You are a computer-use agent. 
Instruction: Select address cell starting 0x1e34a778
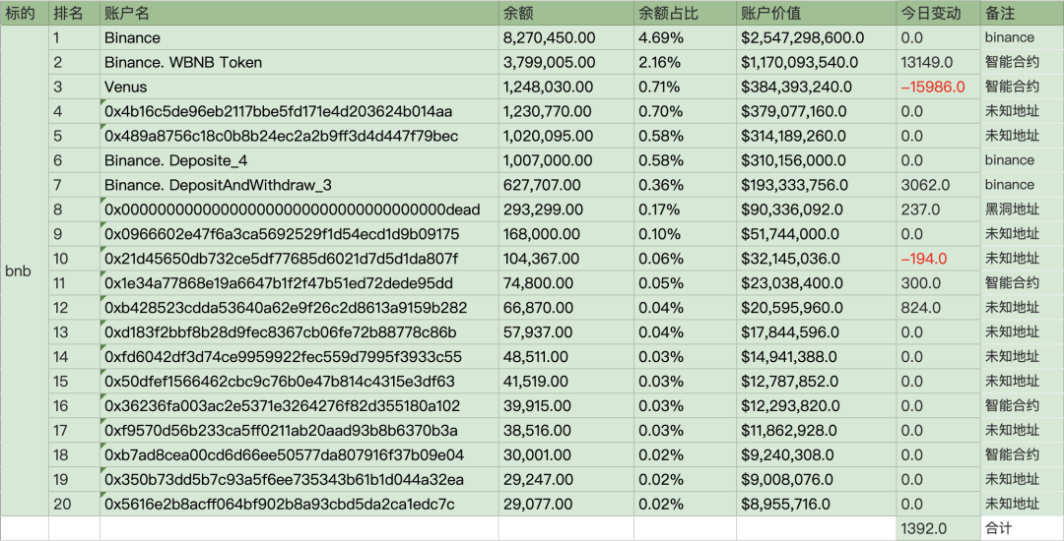click(x=299, y=283)
